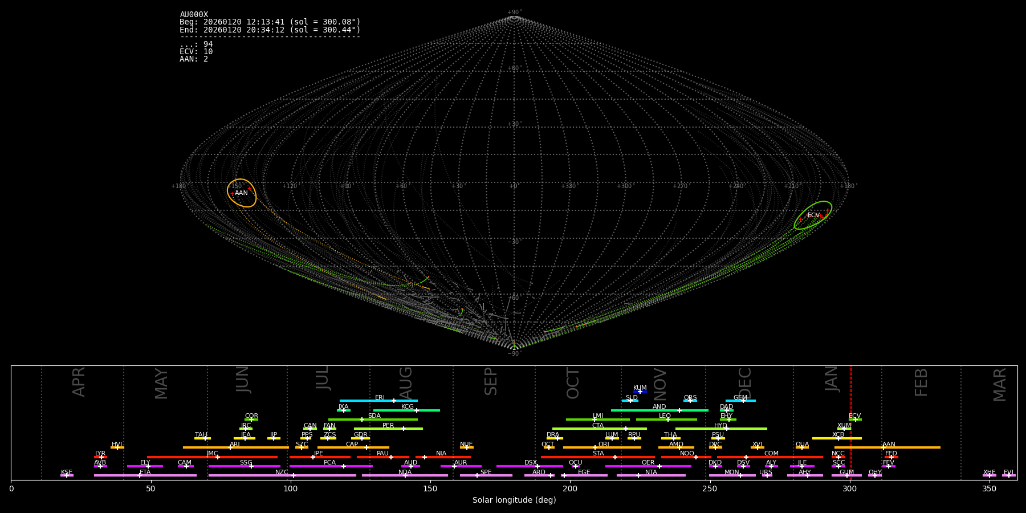The height and width of the screenshot is (513, 1026).
Task: Click the PER shower label
Action: pos(388,426)
